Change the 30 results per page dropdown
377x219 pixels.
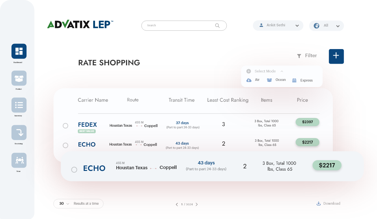click(x=64, y=204)
